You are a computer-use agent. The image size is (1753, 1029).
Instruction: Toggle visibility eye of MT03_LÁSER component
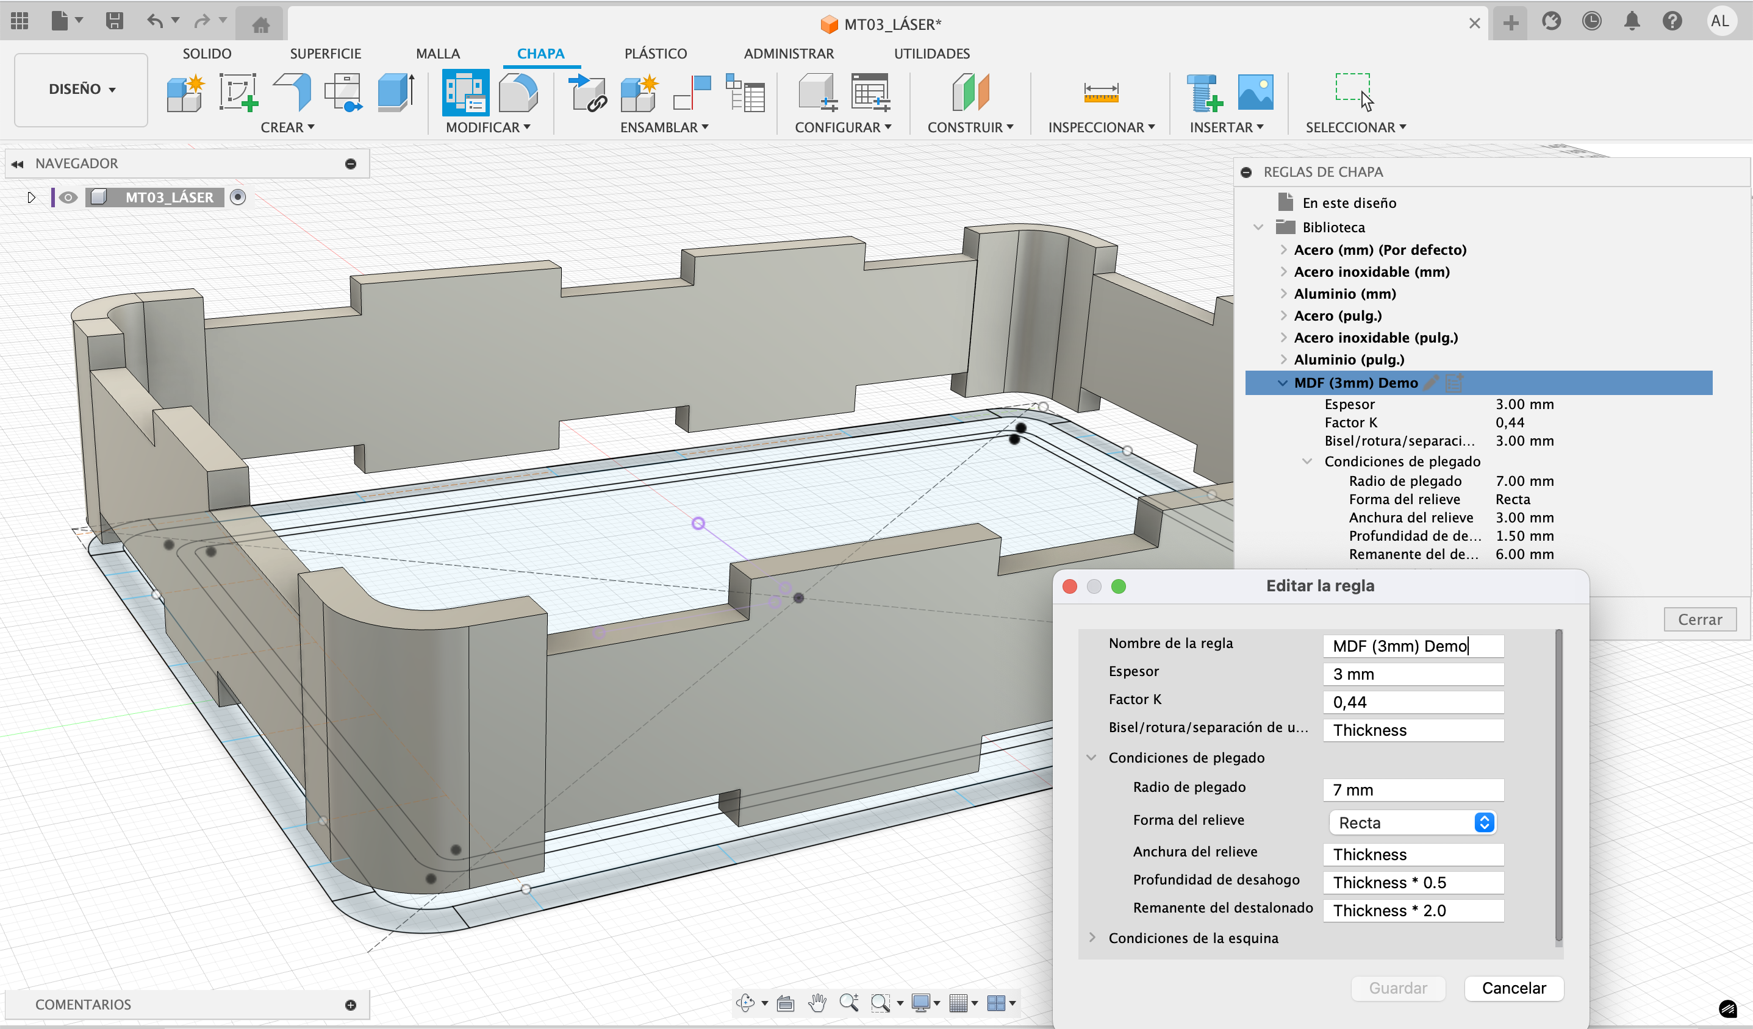(x=68, y=198)
